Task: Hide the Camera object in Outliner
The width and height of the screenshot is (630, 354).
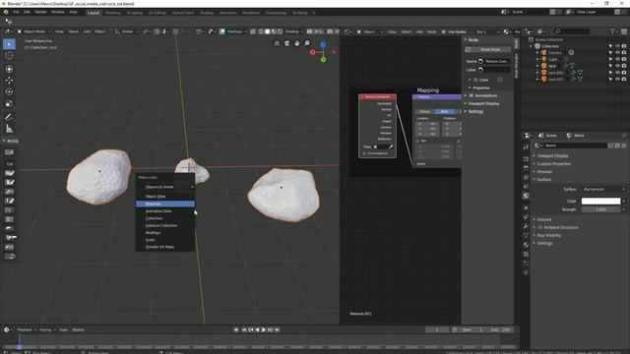Action: coord(617,52)
